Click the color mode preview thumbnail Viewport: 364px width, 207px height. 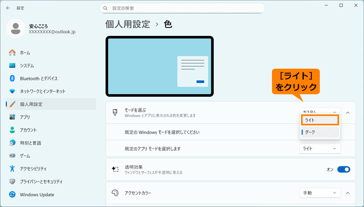tap(160, 67)
